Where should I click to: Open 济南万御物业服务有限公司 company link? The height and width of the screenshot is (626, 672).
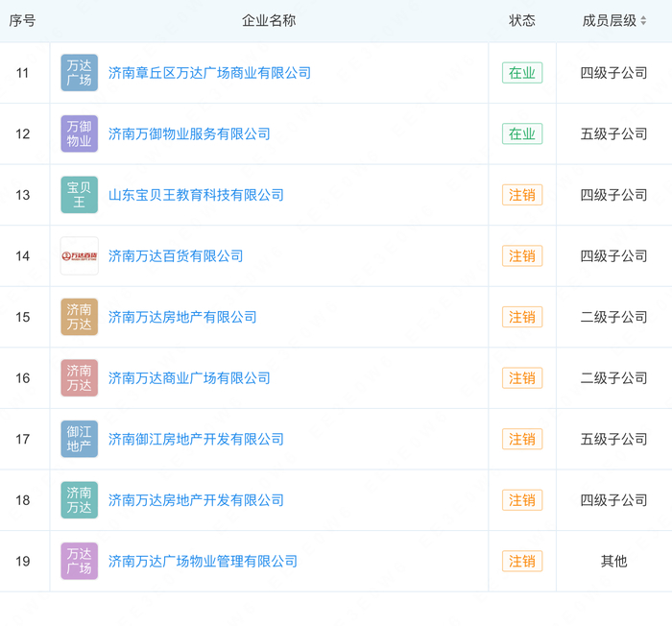point(189,134)
